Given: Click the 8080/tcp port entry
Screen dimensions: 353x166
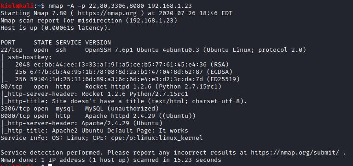Looking at the screenshot, I should (15, 116).
